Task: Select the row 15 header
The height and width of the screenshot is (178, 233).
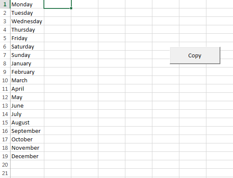Action: coord(5,122)
